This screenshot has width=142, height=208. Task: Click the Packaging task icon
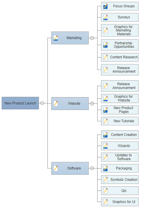pyautogui.click(x=105, y=168)
